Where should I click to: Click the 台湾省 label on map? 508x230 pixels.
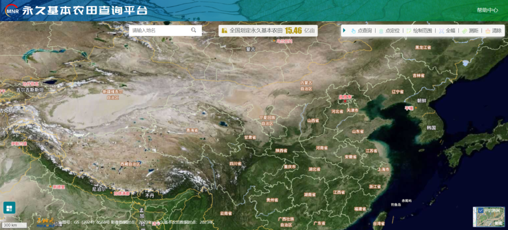click(379, 224)
